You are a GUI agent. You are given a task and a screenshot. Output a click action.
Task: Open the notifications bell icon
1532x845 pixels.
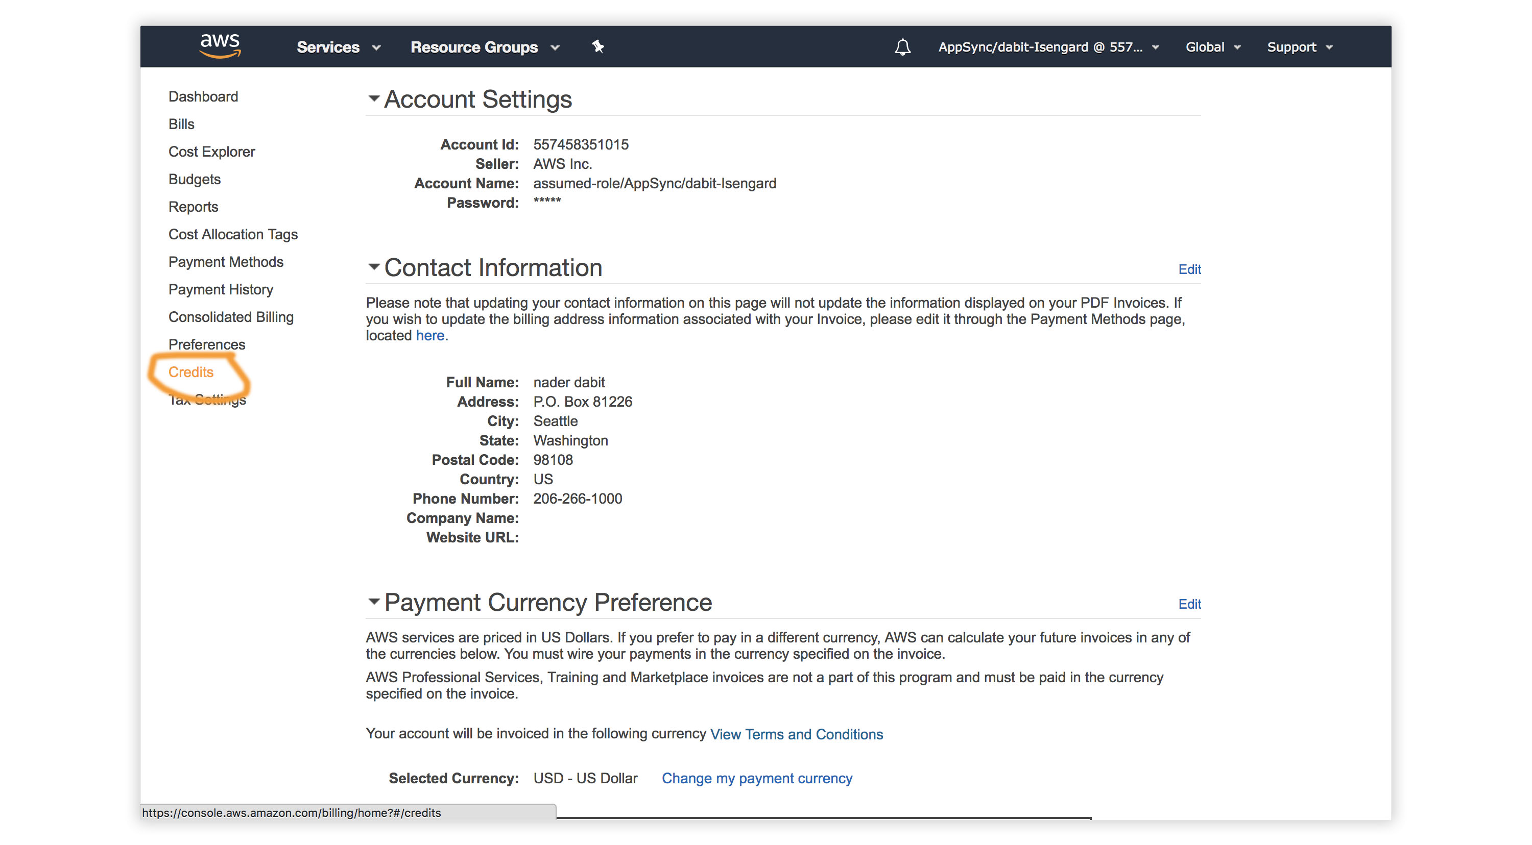click(x=902, y=47)
